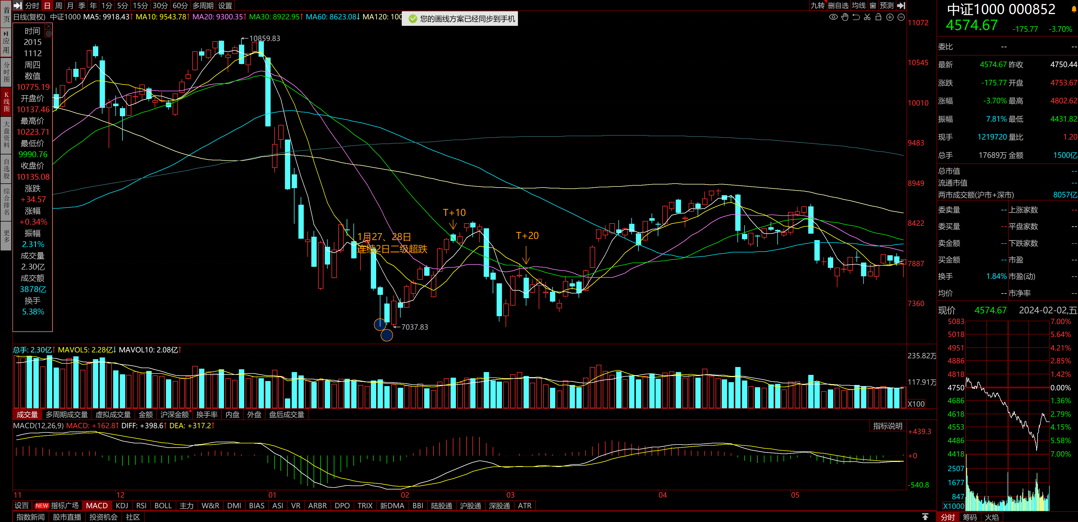Collapse the right panel with top-right arrow icon
The image size is (1078, 522).
click(901, 5)
